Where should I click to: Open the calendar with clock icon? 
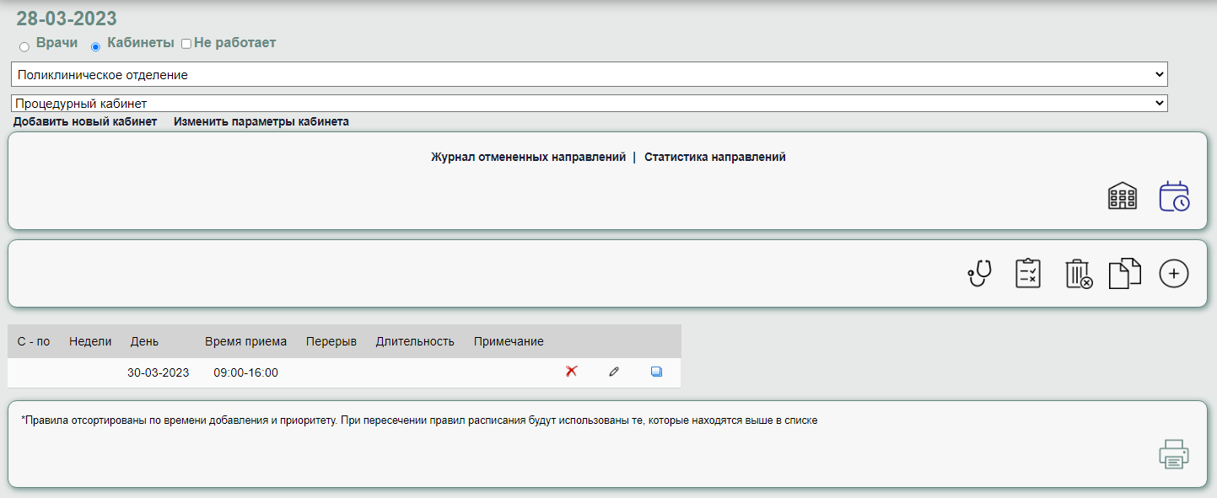[x=1174, y=196]
